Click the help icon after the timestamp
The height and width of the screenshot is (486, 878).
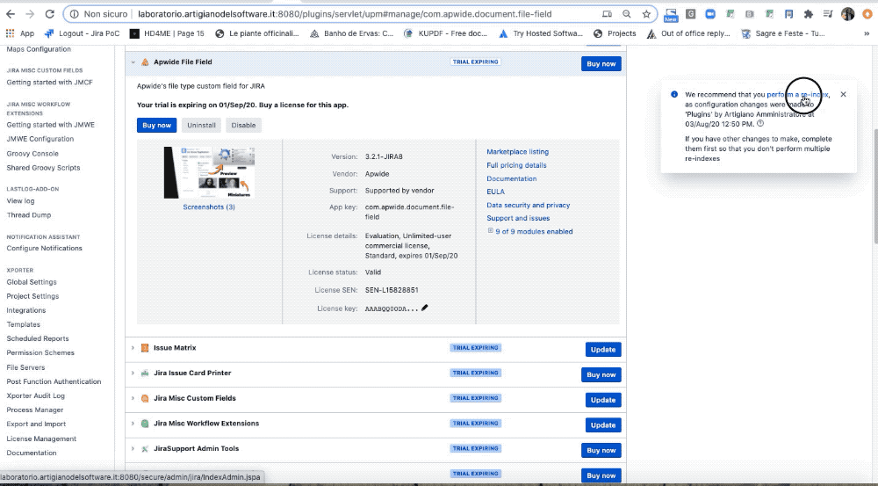(760, 123)
